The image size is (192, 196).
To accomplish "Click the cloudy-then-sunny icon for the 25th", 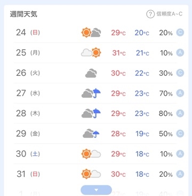I will click(91, 53).
